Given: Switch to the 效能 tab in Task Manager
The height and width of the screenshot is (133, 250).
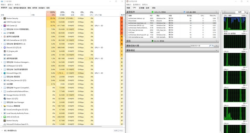Looking at the screenshot, I should point(10,8).
